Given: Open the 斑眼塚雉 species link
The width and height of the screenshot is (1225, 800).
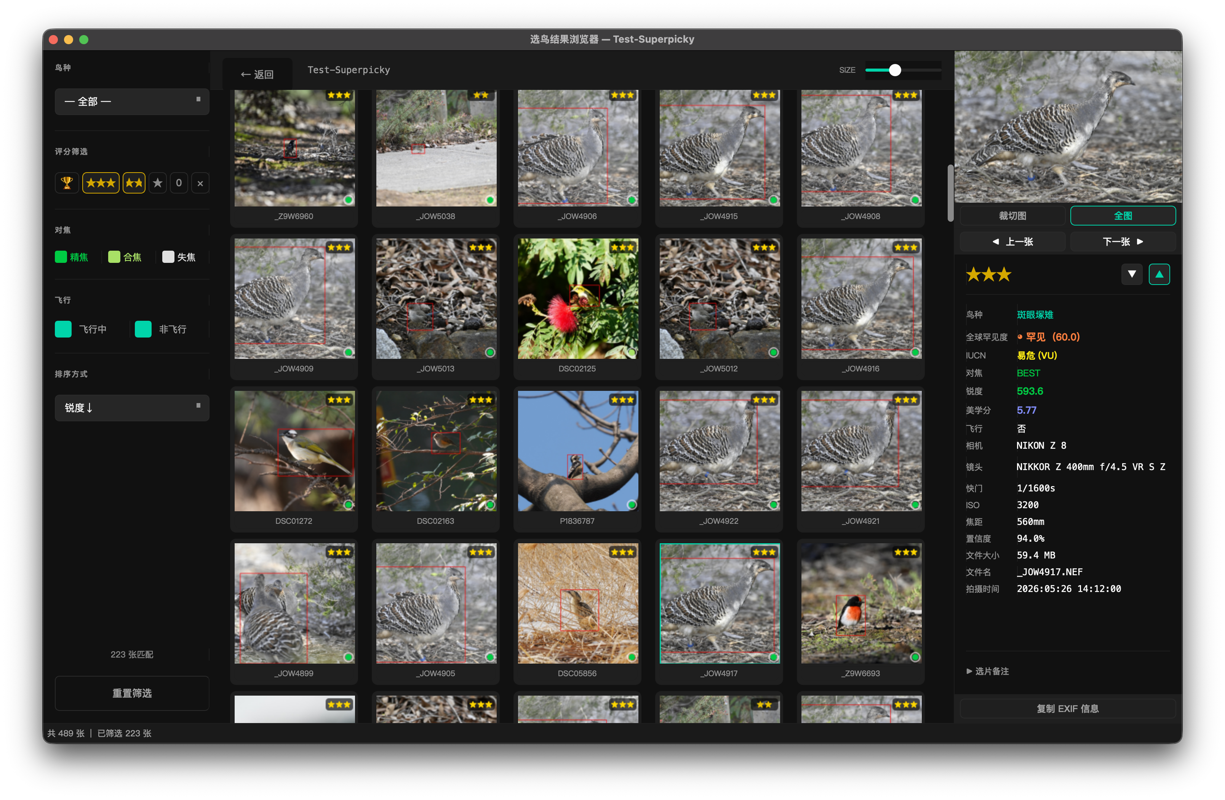Looking at the screenshot, I should (x=1035, y=315).
